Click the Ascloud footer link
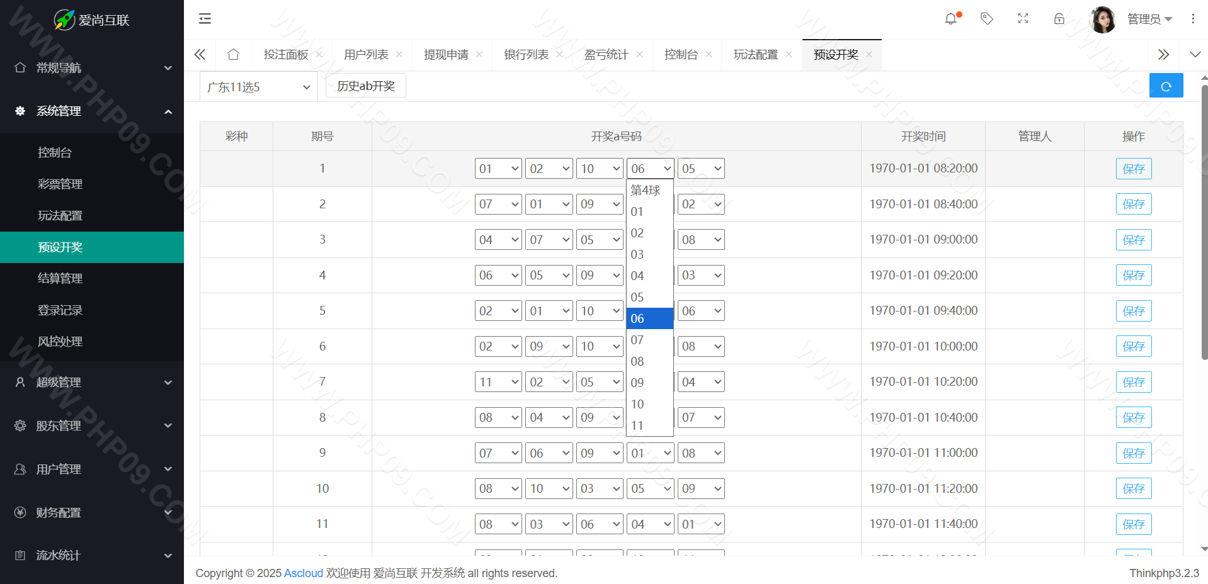The width and height of the screenshot is (1208, 584). click(303, 573)
